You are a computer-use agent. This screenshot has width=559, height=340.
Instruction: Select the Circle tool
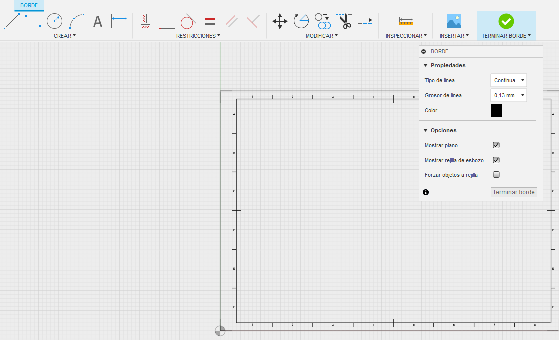(x=54, y=21)
